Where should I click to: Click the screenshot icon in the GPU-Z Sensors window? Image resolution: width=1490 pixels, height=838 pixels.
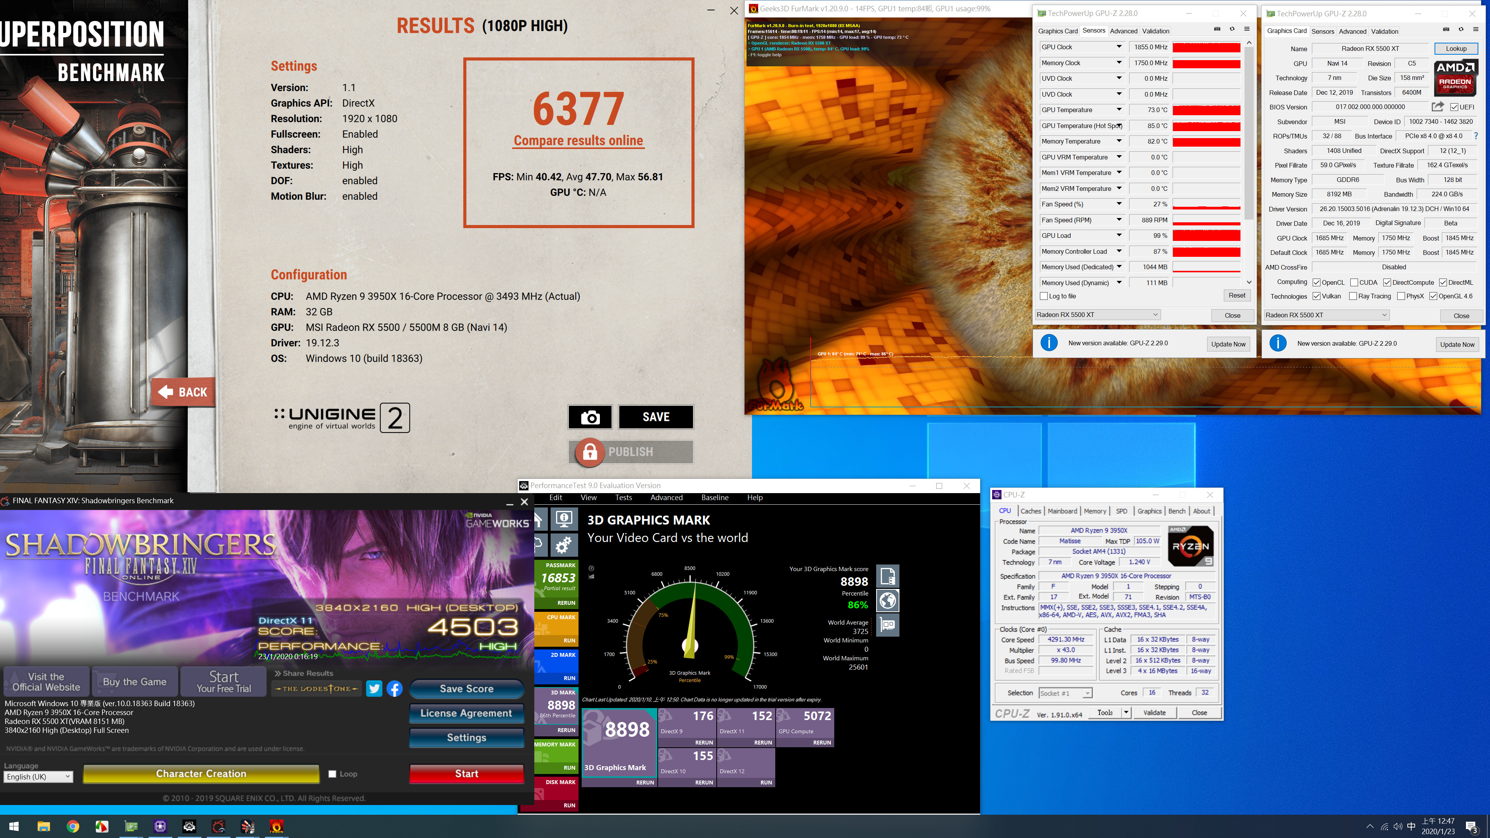click(1217, 29)
